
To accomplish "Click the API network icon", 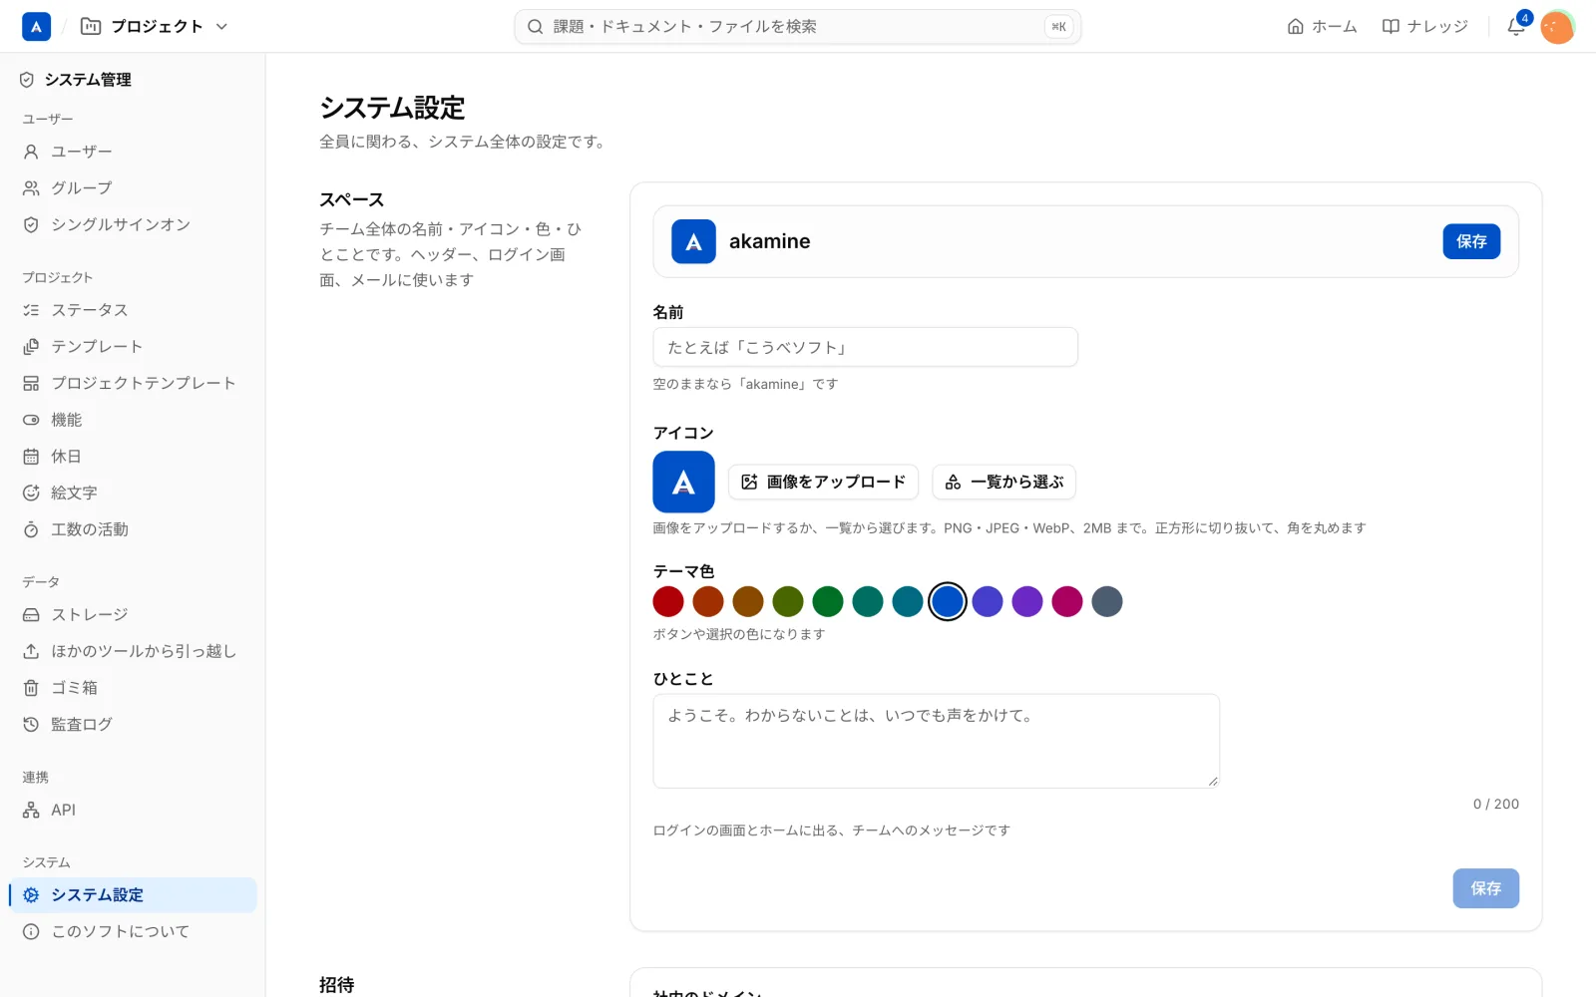I will click(31, 811).
